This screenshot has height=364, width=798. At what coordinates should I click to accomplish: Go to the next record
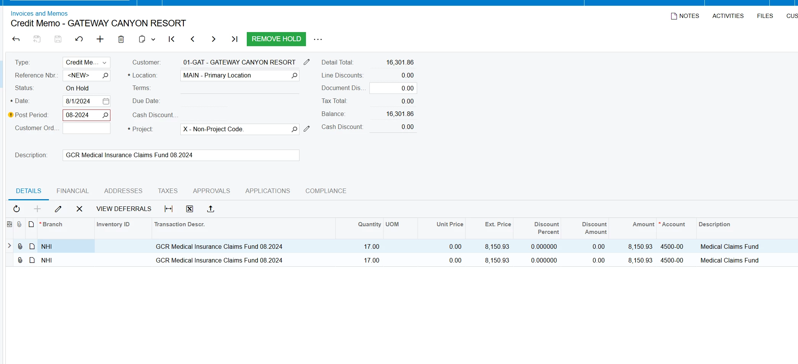214,39
